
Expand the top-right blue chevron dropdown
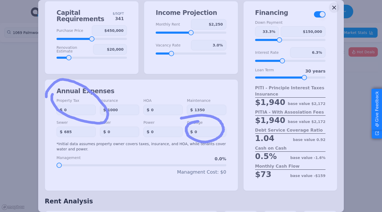click(x=345, y=11)
